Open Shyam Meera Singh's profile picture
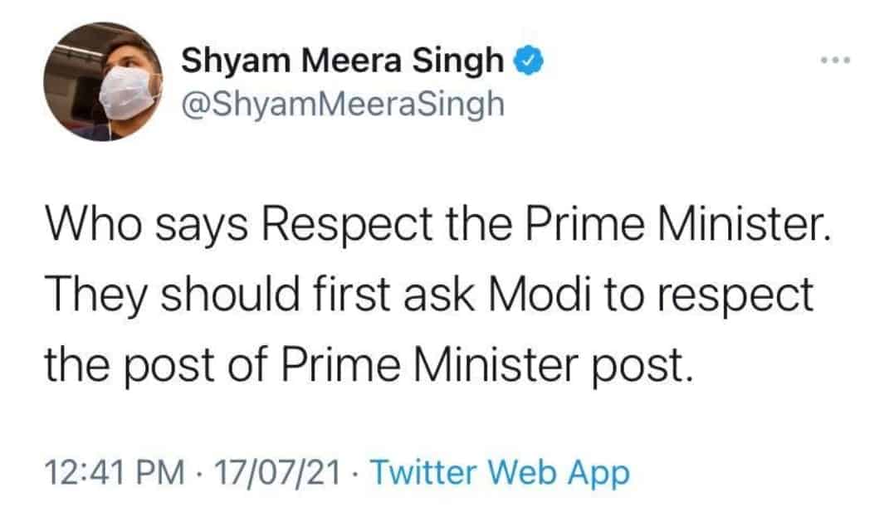 [103, 81]
